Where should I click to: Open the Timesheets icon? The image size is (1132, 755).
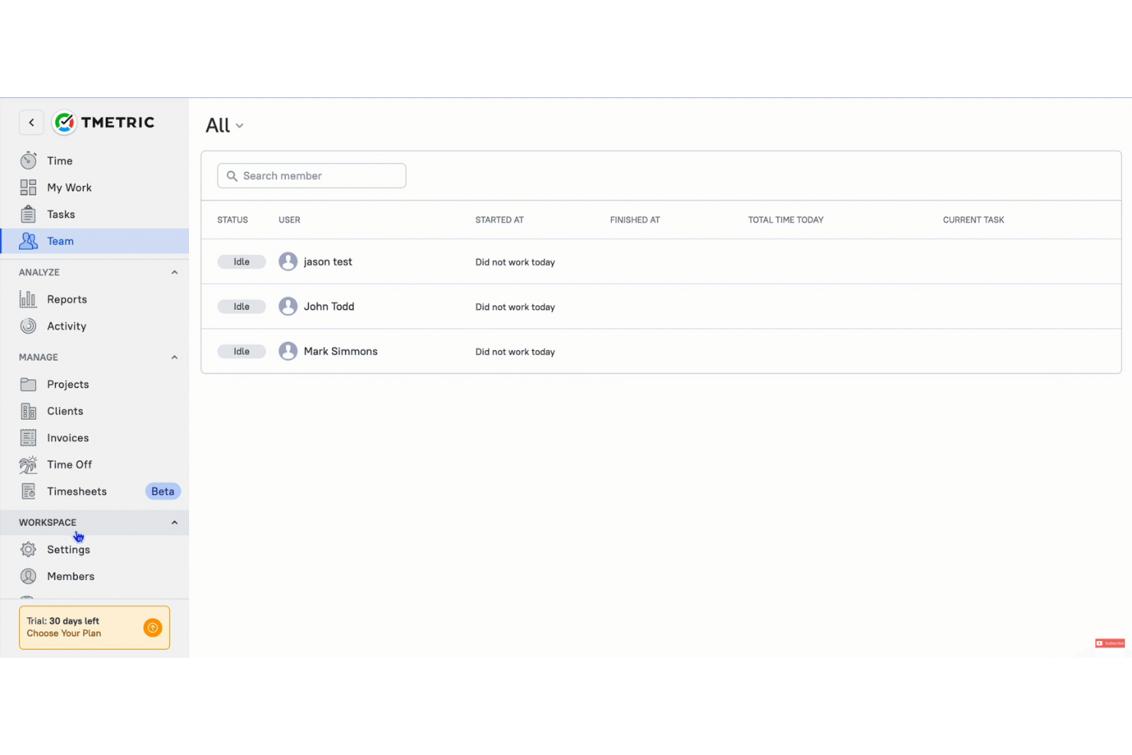tap(28, 491)
